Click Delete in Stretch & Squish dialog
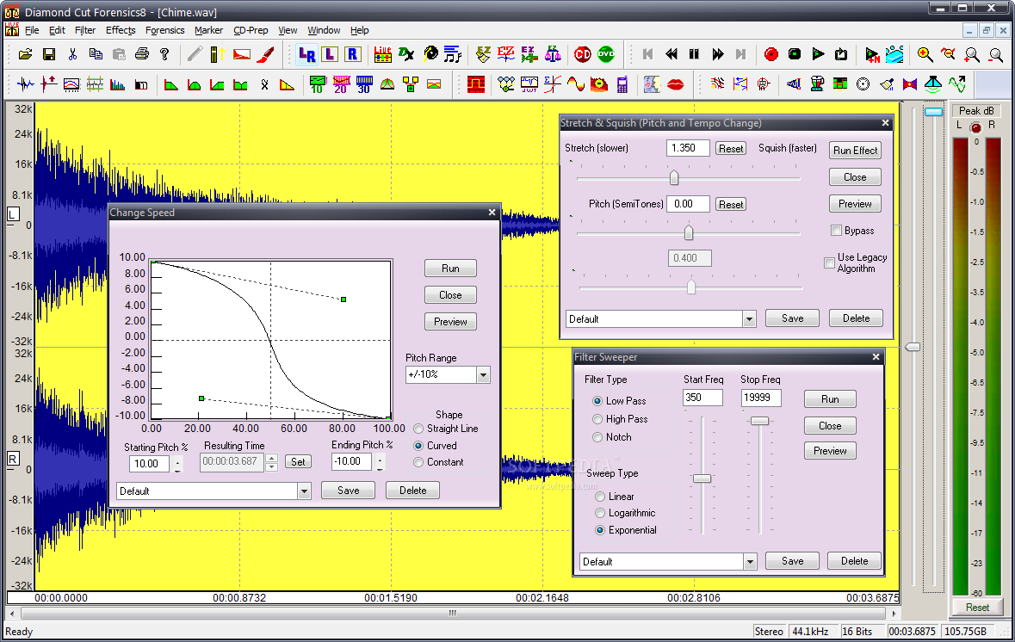This screenshot has width=1015, height=642. coord(856,318)
